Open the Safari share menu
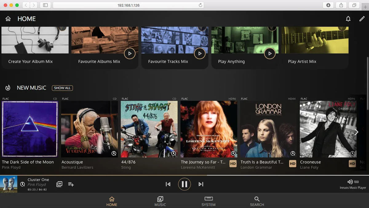369x208 pixels. point(341,5)
